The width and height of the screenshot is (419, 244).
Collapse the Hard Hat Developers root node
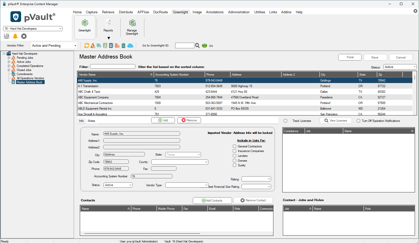[x=4, y=54]
